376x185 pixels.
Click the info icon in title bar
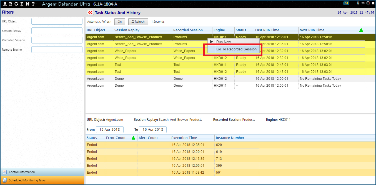coord(358,3)
